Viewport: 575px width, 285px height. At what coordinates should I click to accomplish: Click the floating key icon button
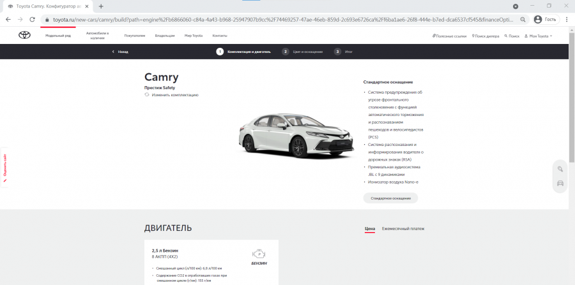(x=560, y=169)
